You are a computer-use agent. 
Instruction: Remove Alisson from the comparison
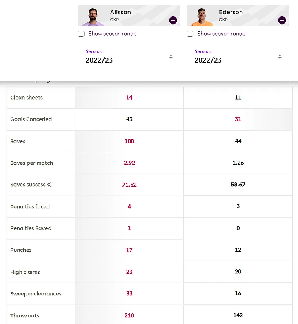173,20
